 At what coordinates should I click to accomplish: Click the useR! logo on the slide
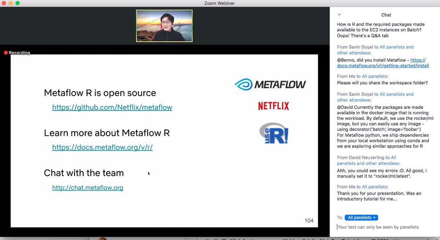click(x=274, y=133)
